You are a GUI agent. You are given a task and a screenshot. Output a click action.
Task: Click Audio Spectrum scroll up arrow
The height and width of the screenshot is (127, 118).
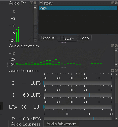tap(116, 50)
